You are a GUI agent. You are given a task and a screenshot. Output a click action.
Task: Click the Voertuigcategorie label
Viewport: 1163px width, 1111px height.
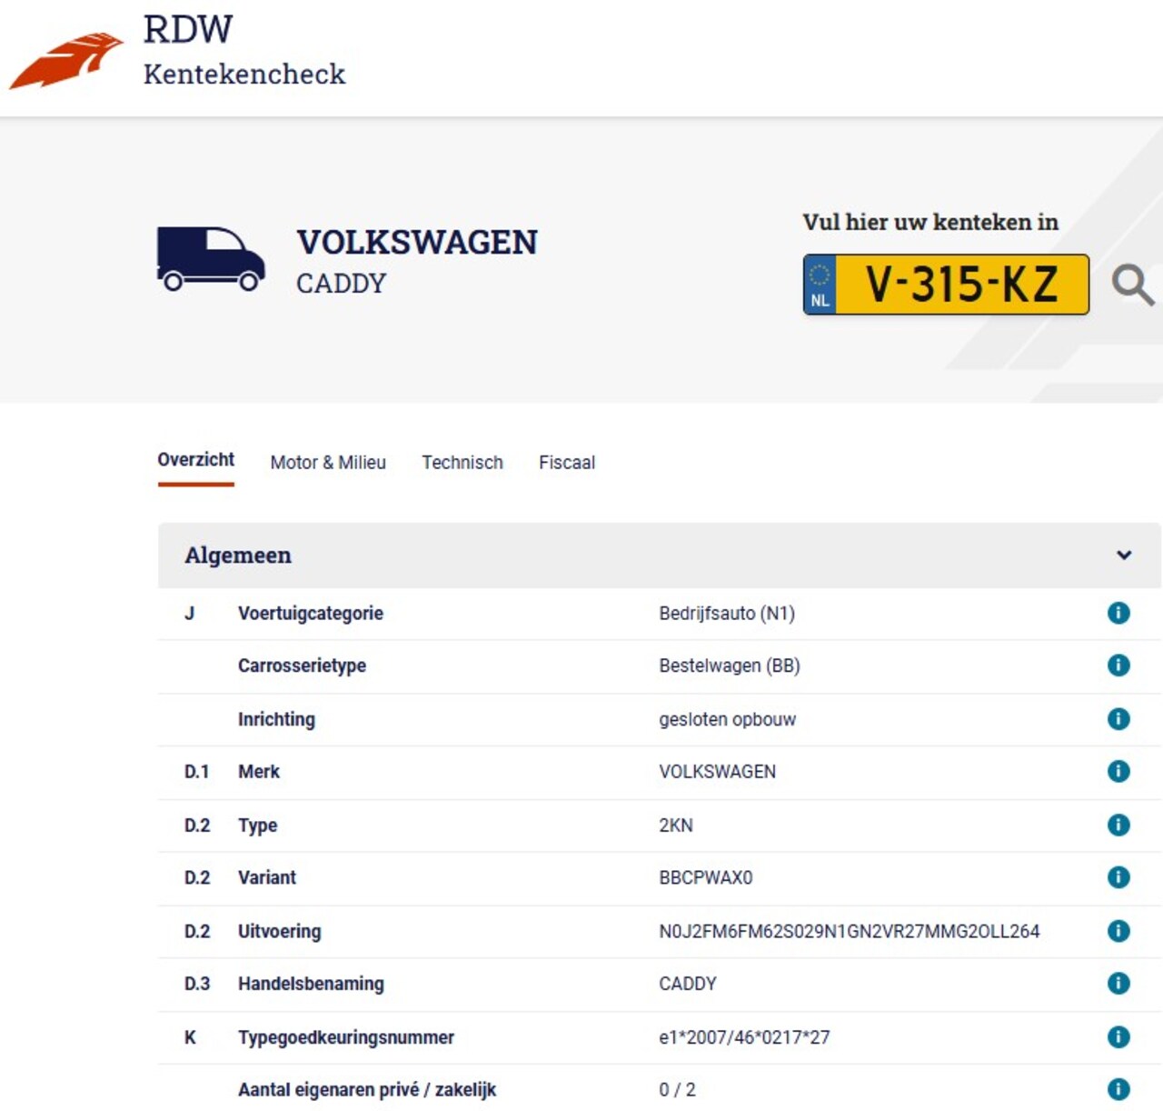(311, 614)
